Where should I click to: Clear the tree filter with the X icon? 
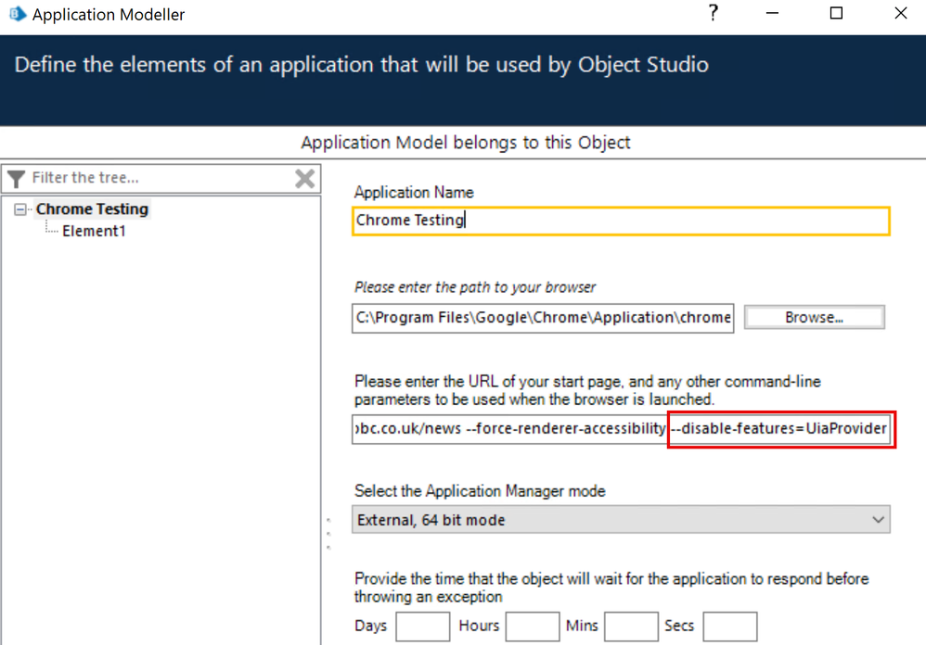click(x=304, y=178)
